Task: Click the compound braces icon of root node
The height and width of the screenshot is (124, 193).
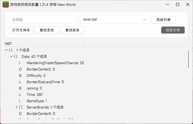Action: click(x=11, y=50)
